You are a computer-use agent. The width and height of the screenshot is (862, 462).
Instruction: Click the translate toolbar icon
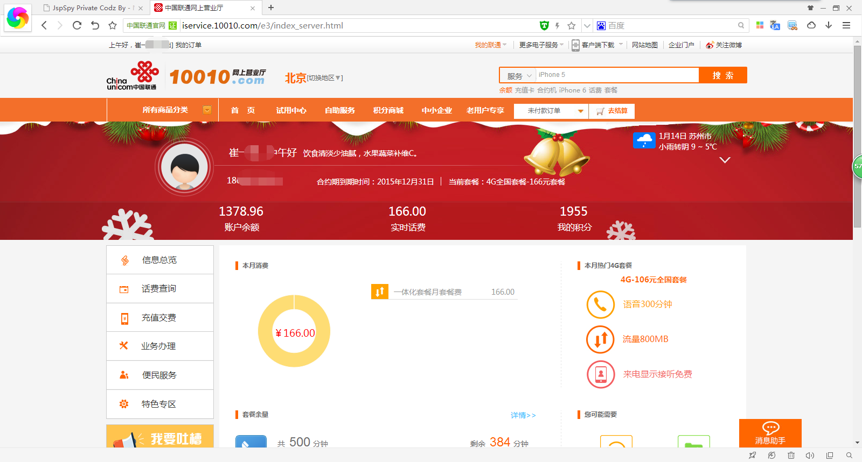click(x=775, y=25)
